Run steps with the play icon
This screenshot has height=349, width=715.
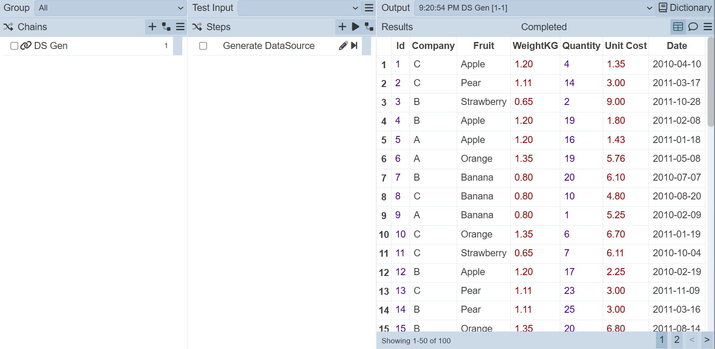tap(356, 27)
